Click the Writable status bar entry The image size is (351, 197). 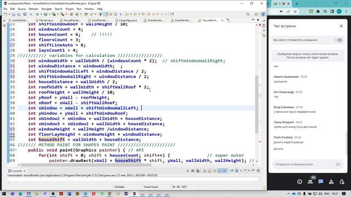(120, 187)
